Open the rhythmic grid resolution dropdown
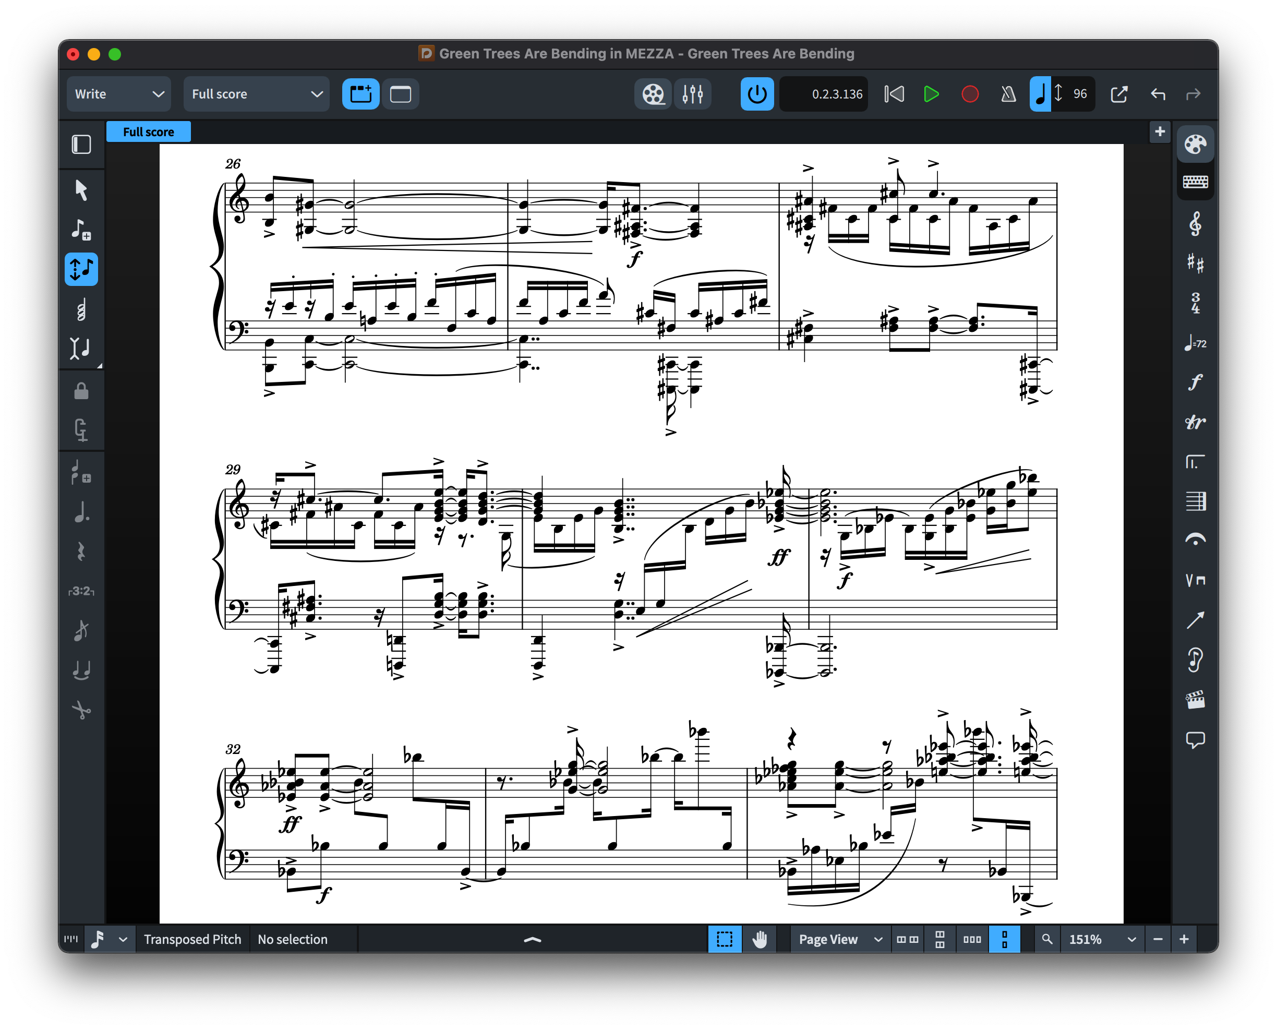Screen dimensions: 1277x1030 click(x=109, y=939)
